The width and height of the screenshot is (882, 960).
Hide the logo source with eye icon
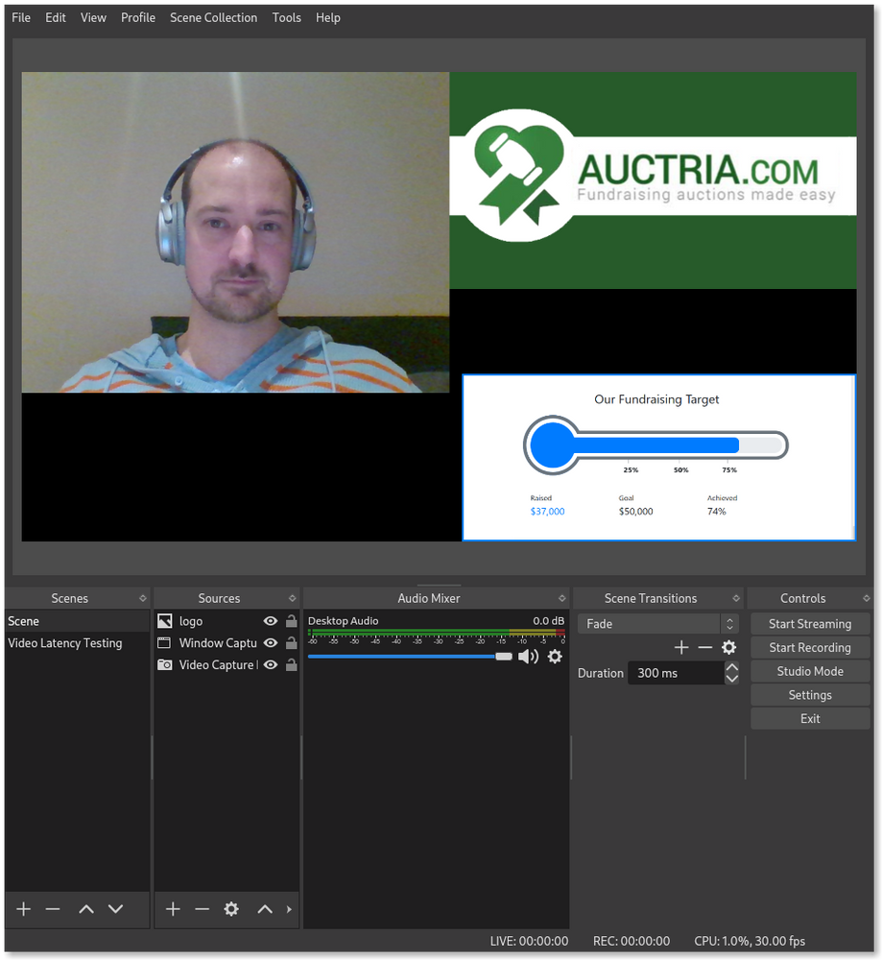pos(271,621)
